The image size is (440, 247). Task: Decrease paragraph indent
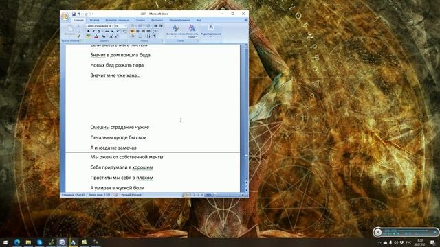click(x=156, y=26)
